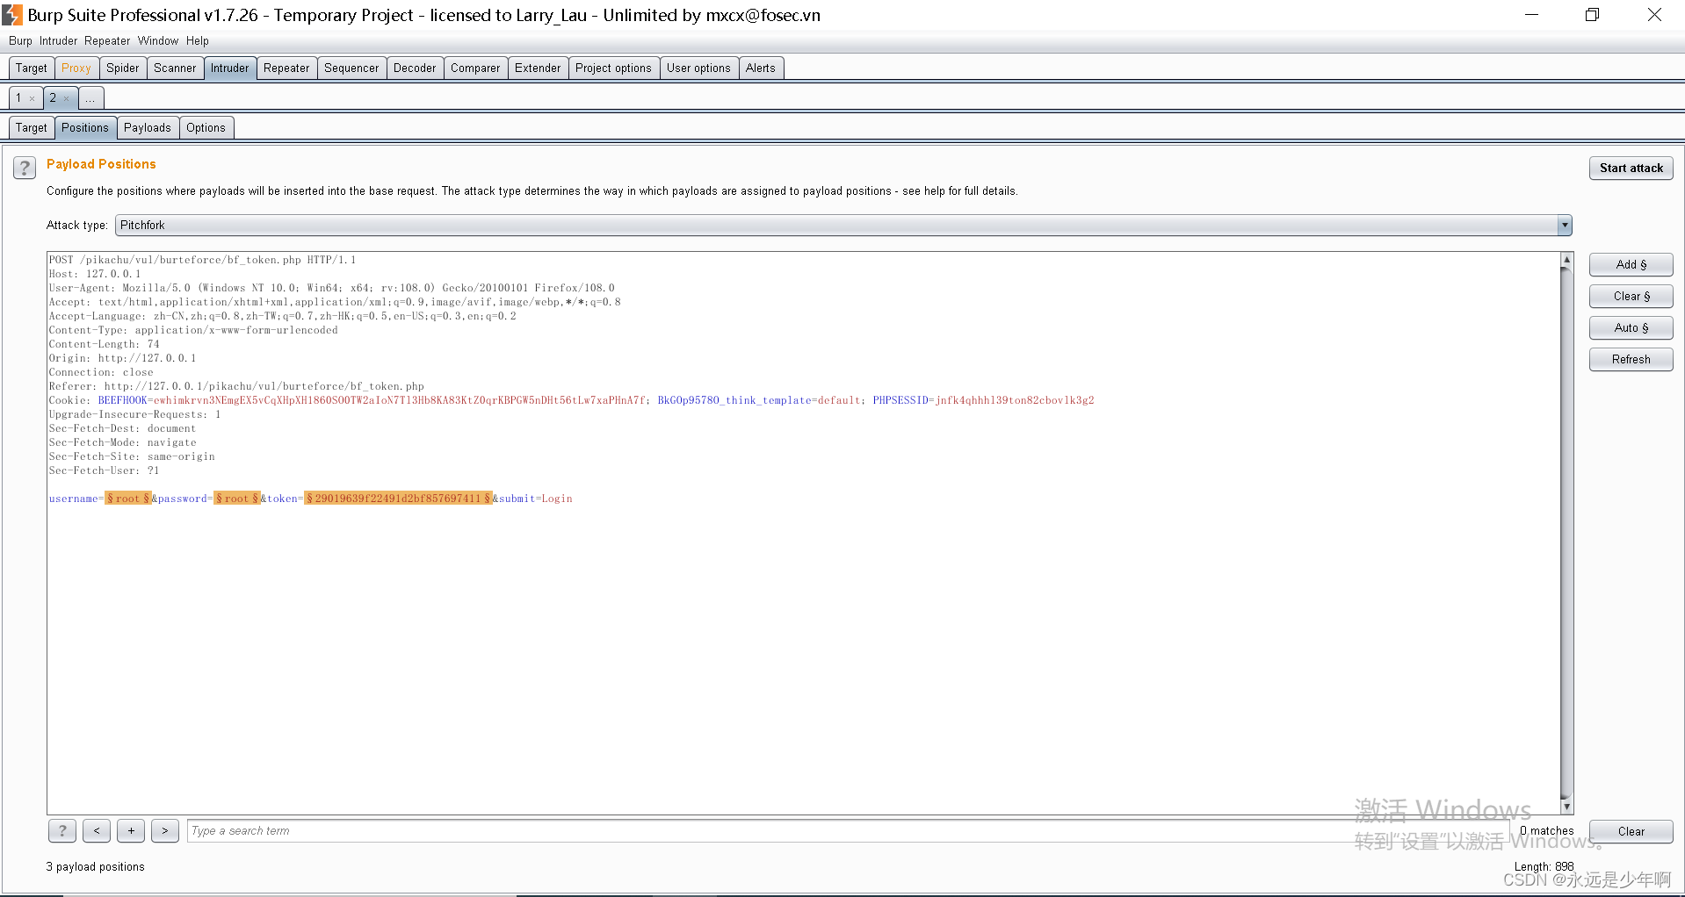Click the '0 matches' search count

[1547, 831]
